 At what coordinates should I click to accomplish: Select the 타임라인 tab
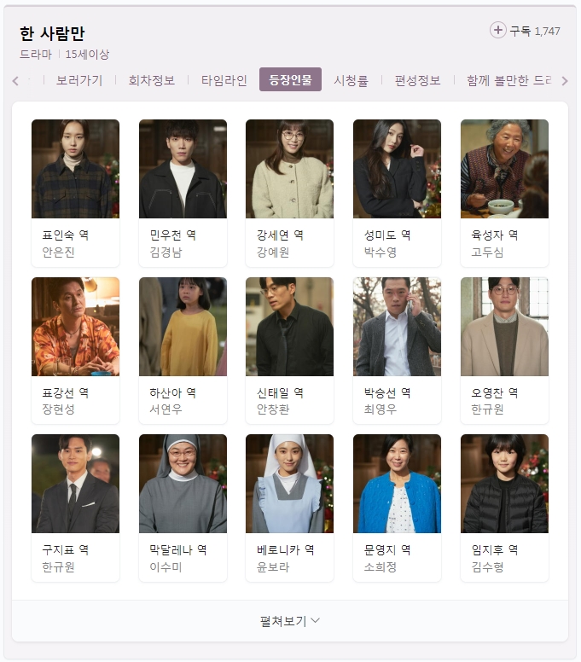(x=224, y=80)
